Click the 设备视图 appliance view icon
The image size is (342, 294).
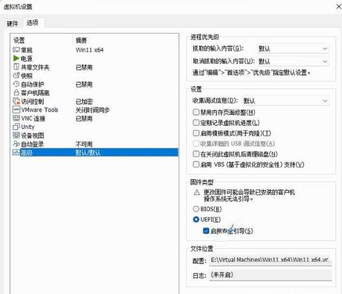tap(16, 135)
